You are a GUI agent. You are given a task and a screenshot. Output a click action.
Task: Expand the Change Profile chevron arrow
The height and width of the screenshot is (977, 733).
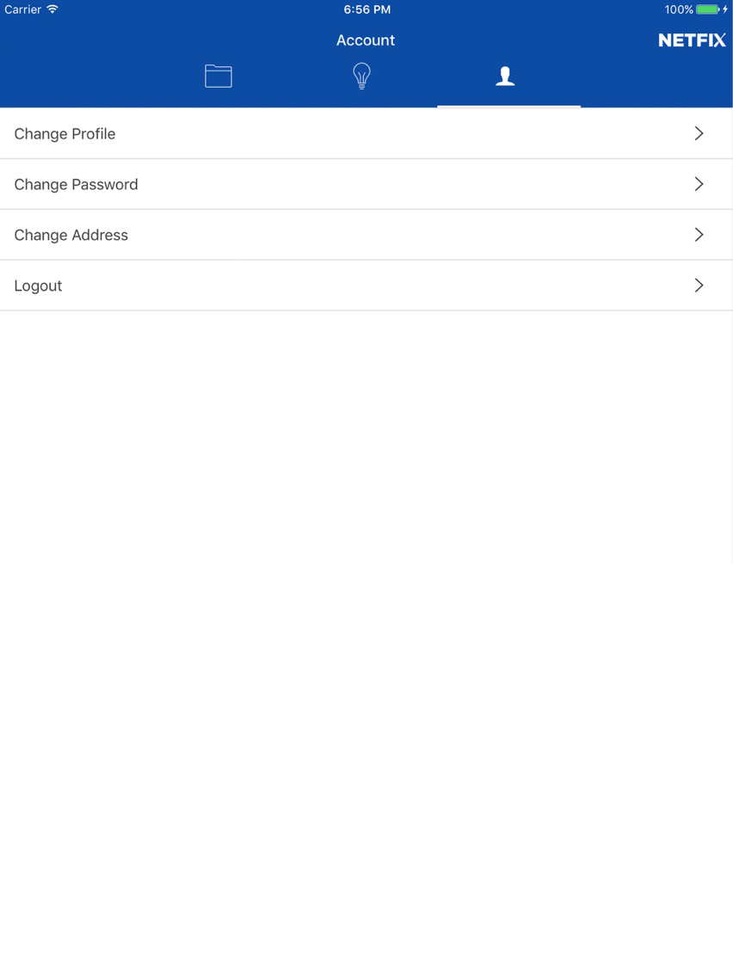point(699,133)
